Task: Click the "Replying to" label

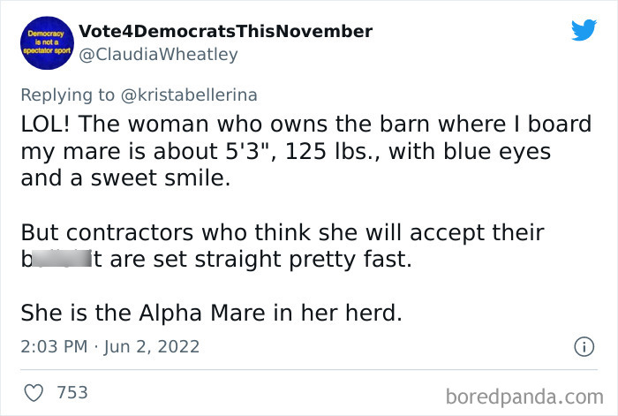Action: coord(68,94)
